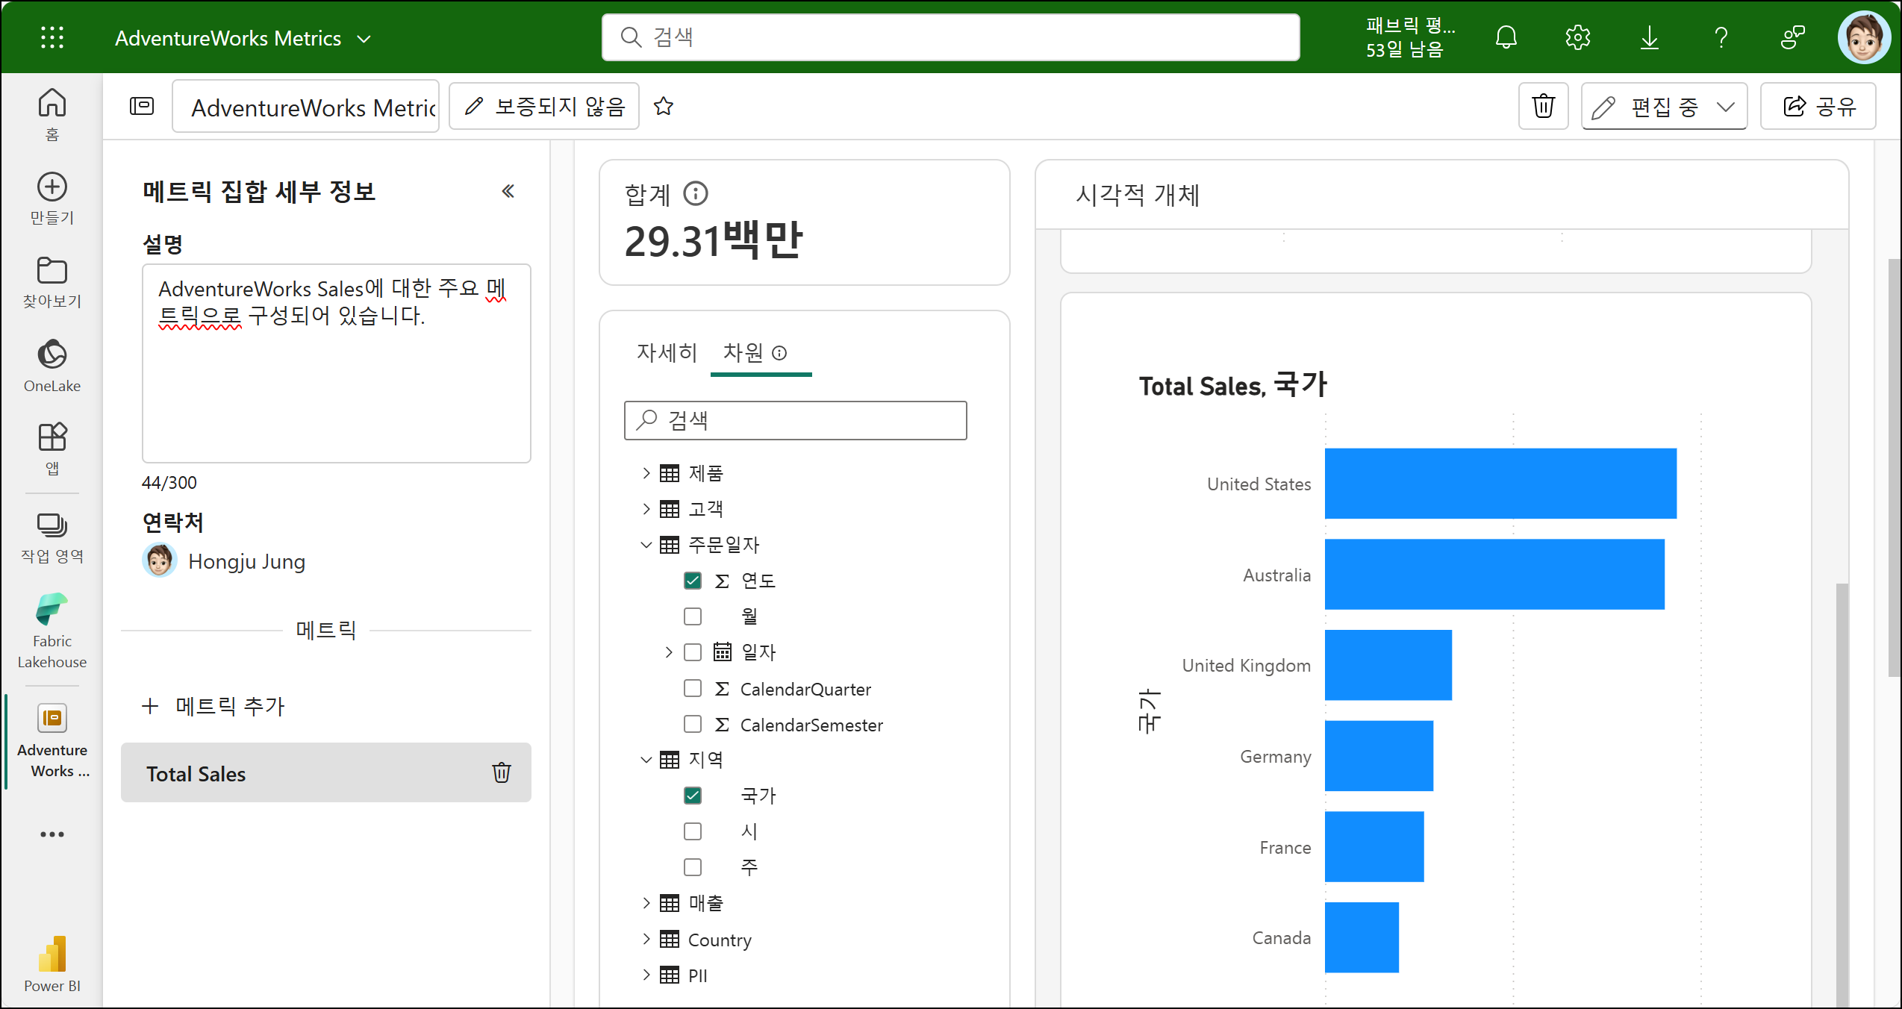Image resolution: width=1902 pixels, height=1009 pixels.
Task: Open the notifications bell
Action: tap(1506, 37)
